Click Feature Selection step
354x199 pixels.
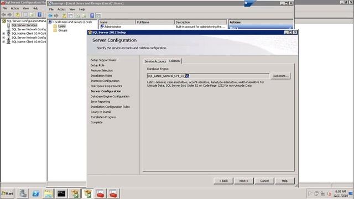(102, 70)
